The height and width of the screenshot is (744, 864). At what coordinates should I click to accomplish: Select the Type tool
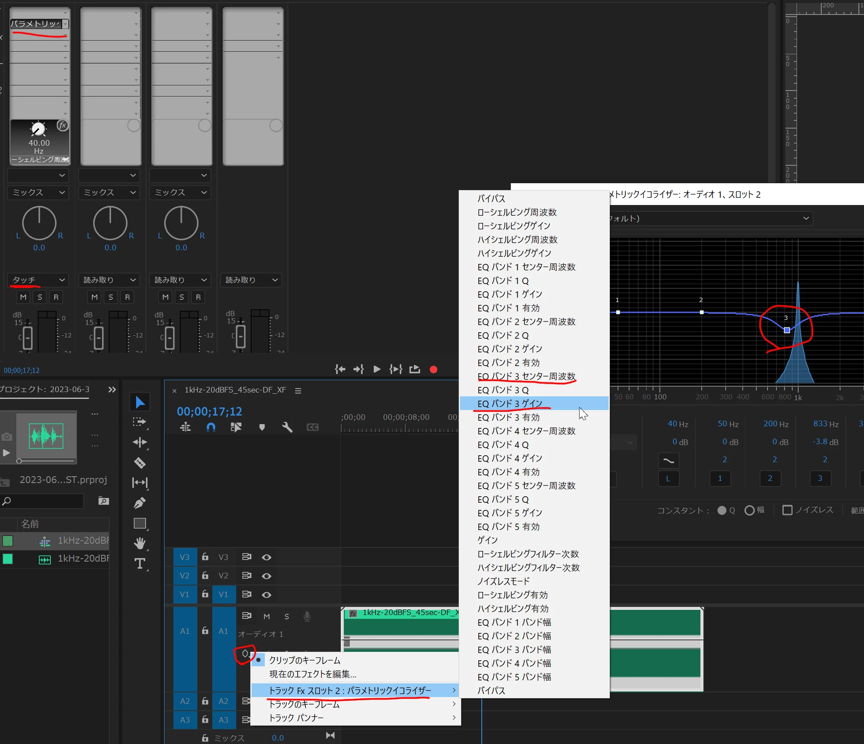tap(140, 564)
